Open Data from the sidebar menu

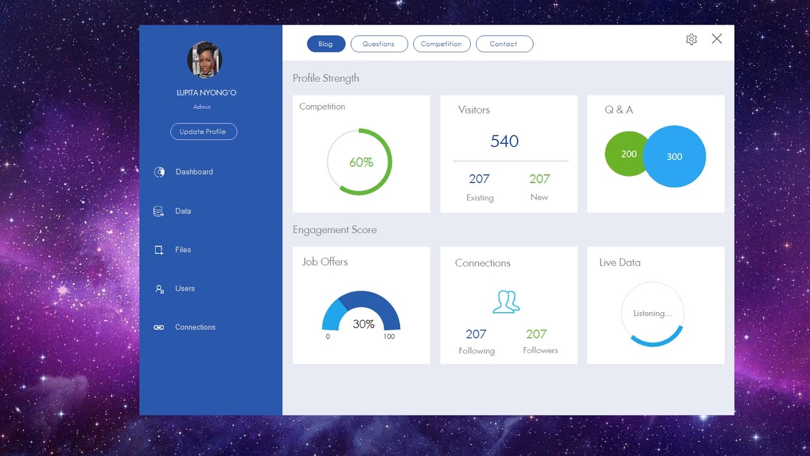[x=183, y=211]
